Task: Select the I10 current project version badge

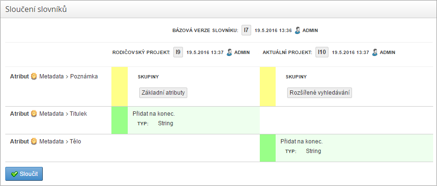Action: (322, 52)
